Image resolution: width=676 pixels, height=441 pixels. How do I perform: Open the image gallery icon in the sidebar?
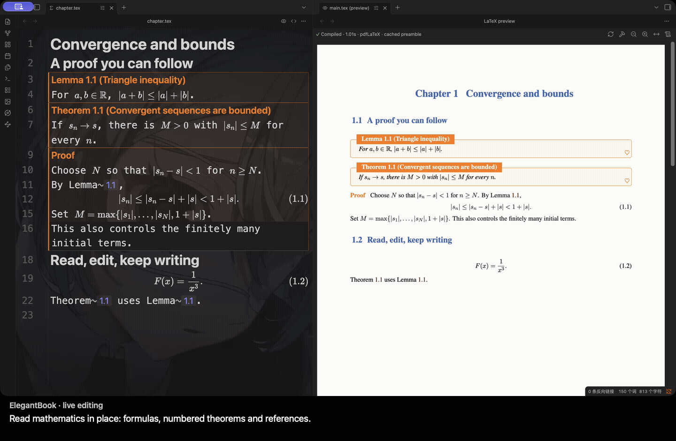tap(8, 102)
